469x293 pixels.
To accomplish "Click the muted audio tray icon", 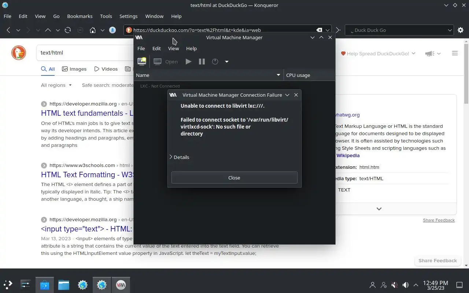I will pyautogui.click(x=395, y=285).
